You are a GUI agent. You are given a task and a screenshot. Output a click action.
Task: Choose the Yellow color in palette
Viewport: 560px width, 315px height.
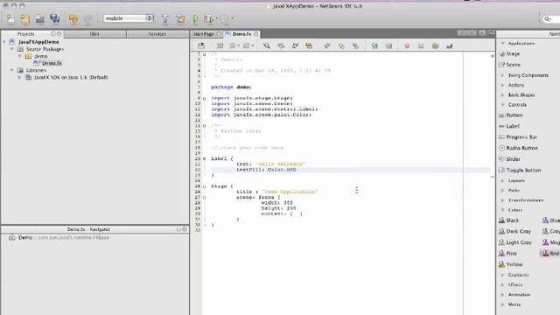point(511,264)
